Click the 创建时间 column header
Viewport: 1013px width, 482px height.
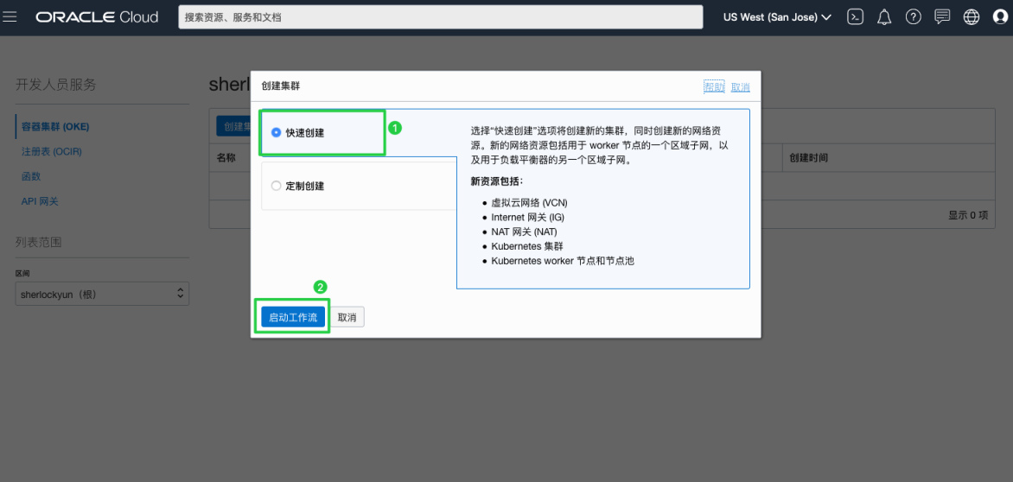809,157
